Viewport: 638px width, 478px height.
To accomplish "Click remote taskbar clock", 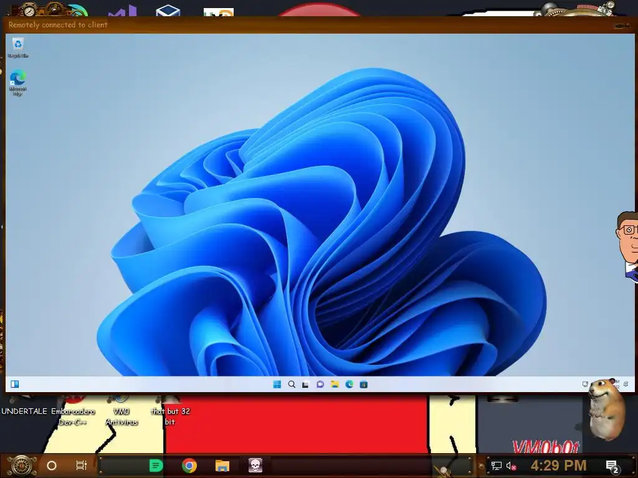I will click(x=616, y=384).
